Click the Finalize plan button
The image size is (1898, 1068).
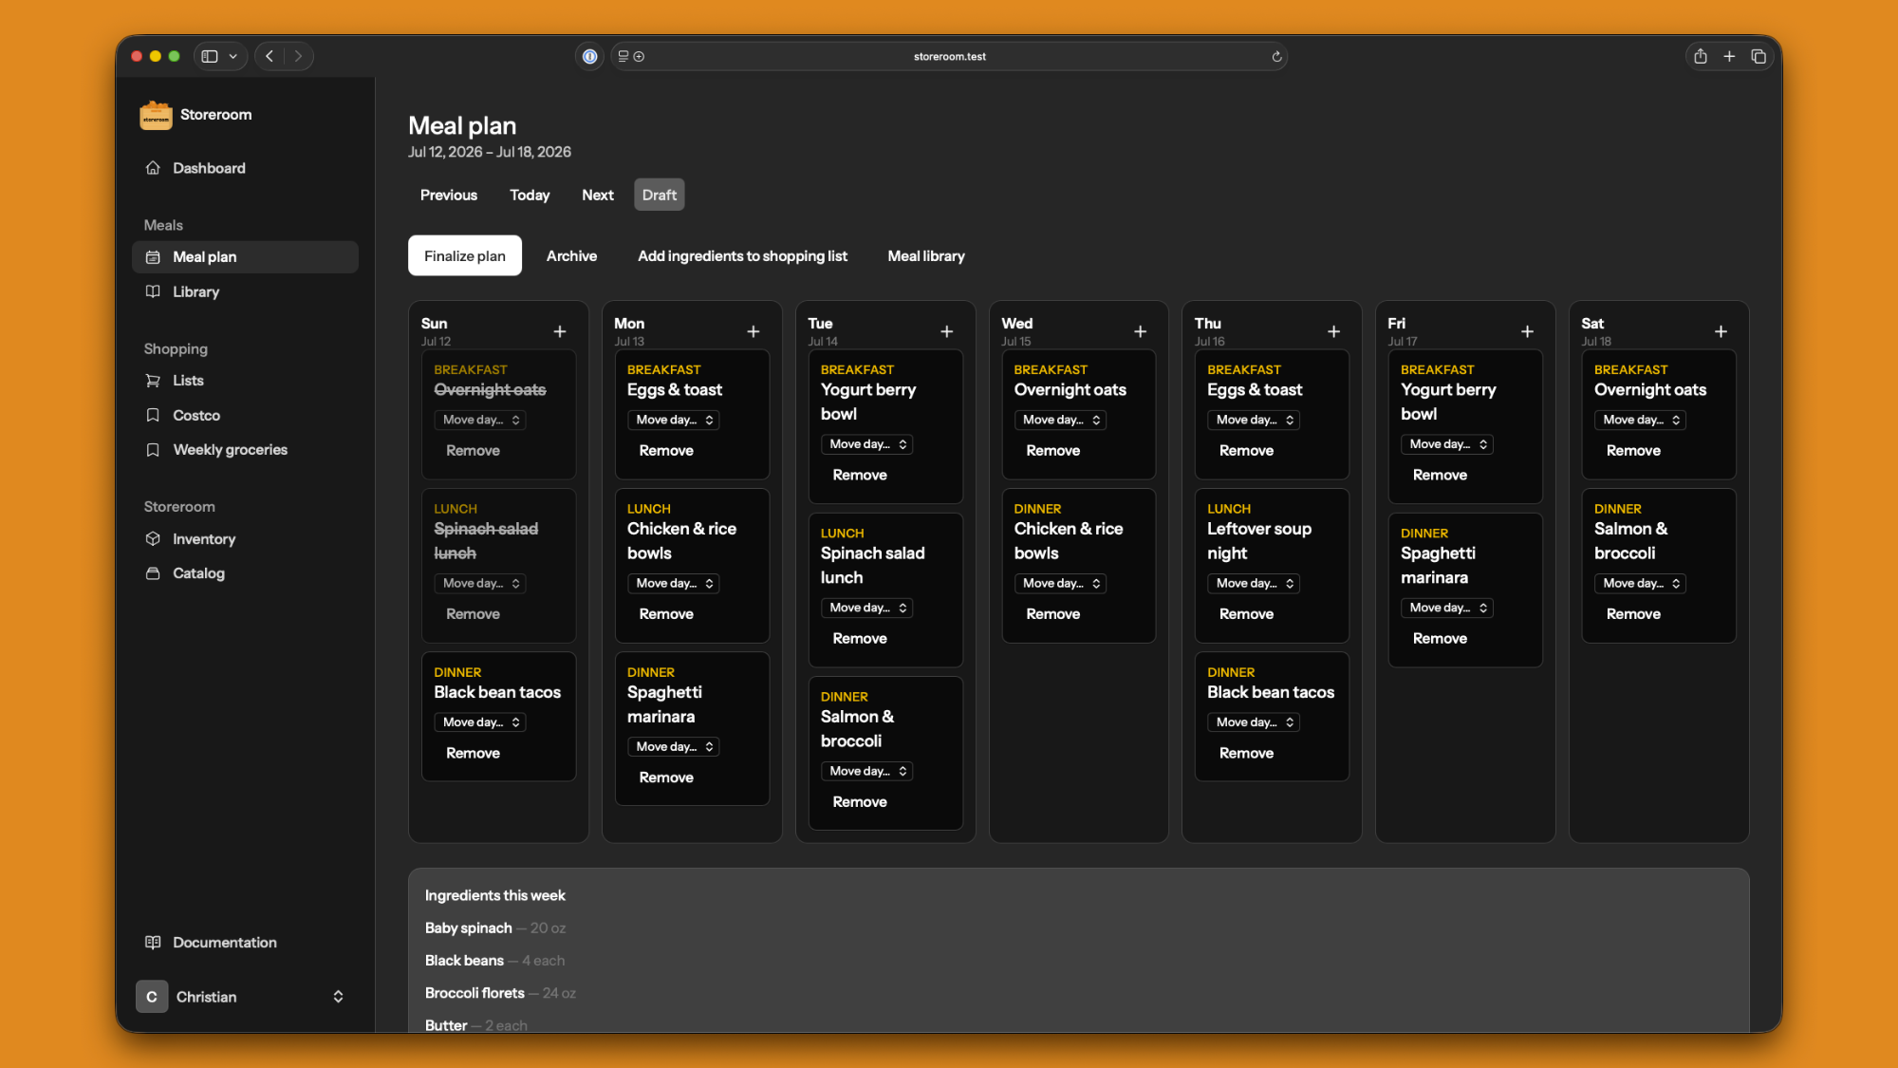[x=465, y=255]
